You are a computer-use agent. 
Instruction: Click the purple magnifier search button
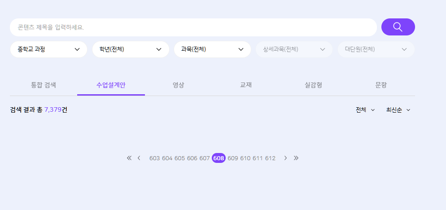coord(398,27)
